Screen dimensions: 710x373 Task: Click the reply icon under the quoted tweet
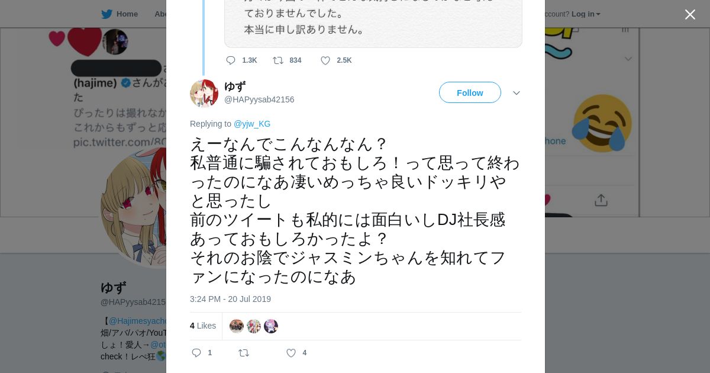click(231, 60)
